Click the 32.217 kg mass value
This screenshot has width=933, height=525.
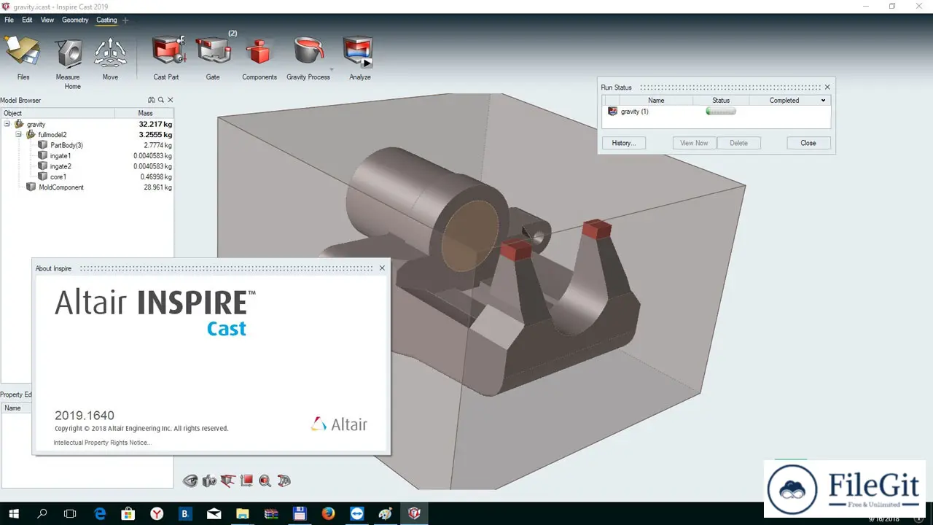pyautogui.click(x=155, y=125)
